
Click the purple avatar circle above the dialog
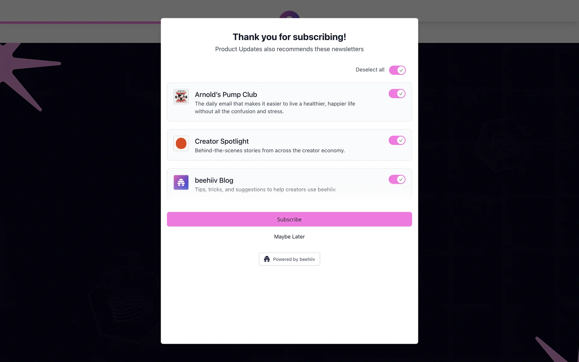[x=289, y=15]
